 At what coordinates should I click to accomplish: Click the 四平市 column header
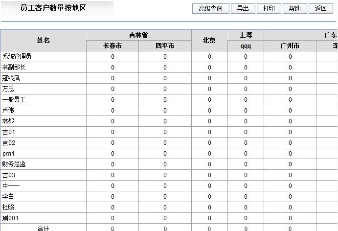pyautogui.click(x=165, y=46)
